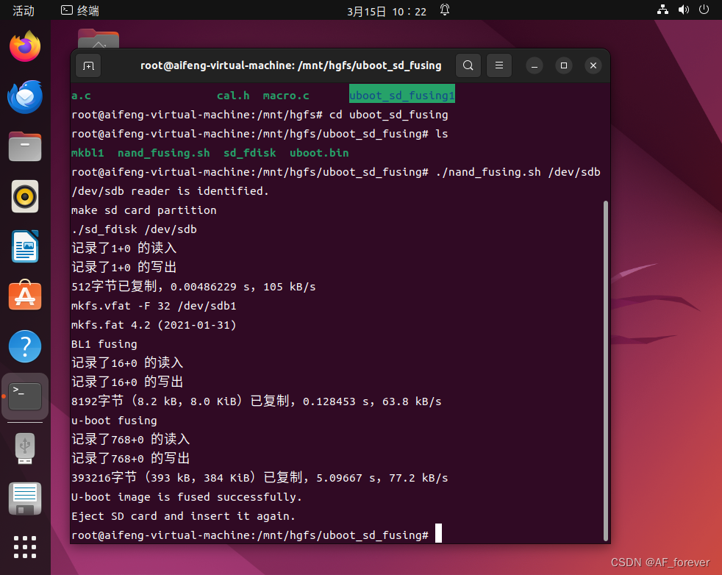Image resolution: width=722 pixels, height=575 pixels.
Task: Open the network status icon in the top bar
Action: click(x=662, y=10)
